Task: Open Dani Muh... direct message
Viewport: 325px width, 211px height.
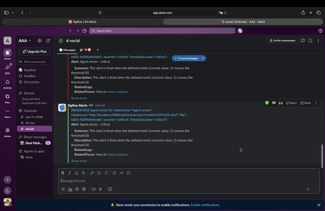Action: click(34, 143)
